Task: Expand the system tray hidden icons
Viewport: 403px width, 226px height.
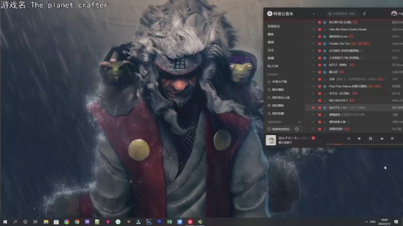Action: coord(366,222)
